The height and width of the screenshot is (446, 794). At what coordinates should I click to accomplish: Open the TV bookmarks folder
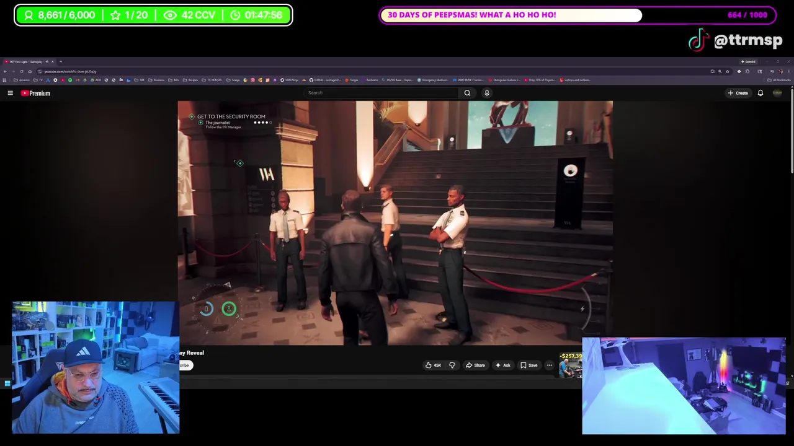coord(38,80)
